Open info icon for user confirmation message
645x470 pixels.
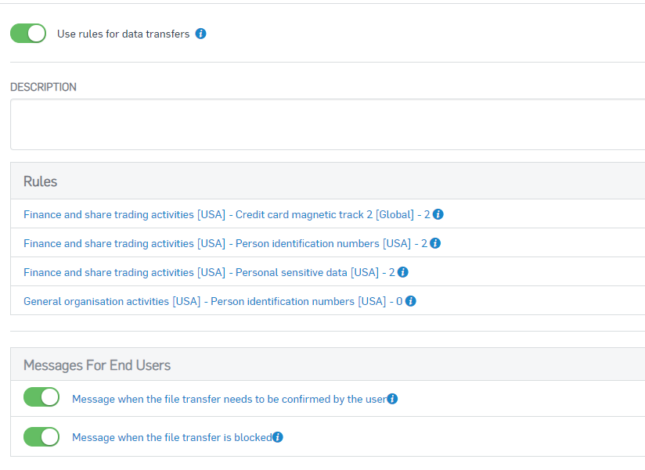[x=392, y=399]
